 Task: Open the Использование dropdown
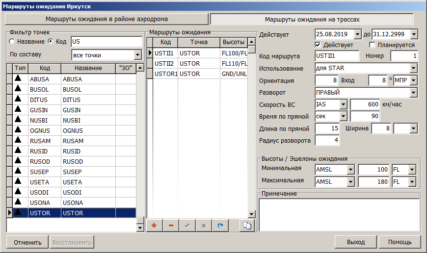[413, 68]
